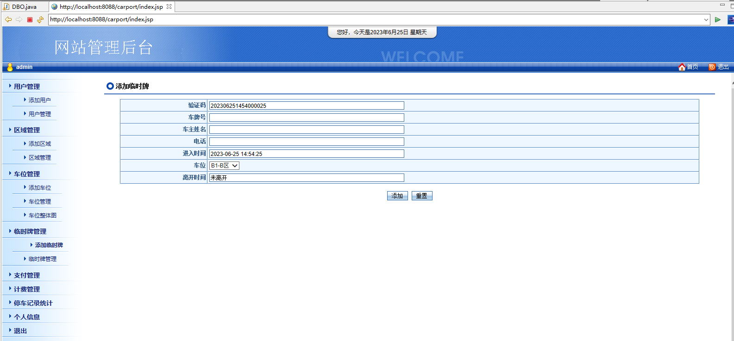Open the 车位管理 submenu link
Viewport: 734px width, 341px height.
[40, 202]
